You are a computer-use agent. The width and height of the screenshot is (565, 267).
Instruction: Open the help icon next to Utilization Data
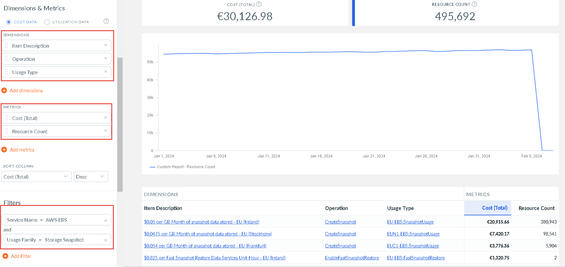[x=106, y=21]
